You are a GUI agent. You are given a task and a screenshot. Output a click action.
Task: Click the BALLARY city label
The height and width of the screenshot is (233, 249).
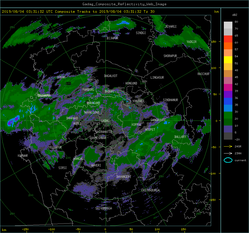pyautogui.click(x=180, y=137)
